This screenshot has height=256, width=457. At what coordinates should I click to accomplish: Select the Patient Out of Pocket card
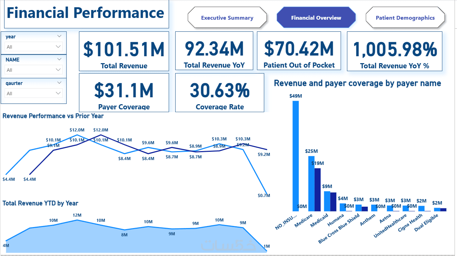[299, 51]
